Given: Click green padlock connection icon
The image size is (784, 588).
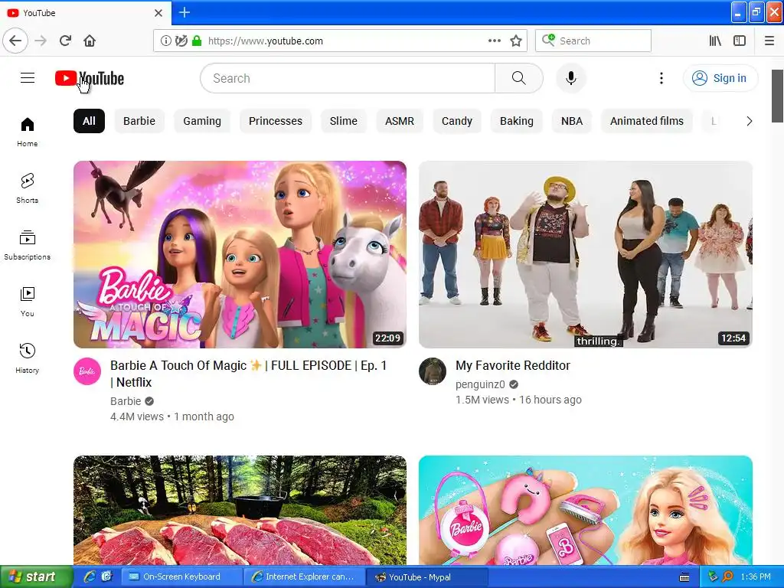Looking at the screenshot, I should click(x=197, y=41).
